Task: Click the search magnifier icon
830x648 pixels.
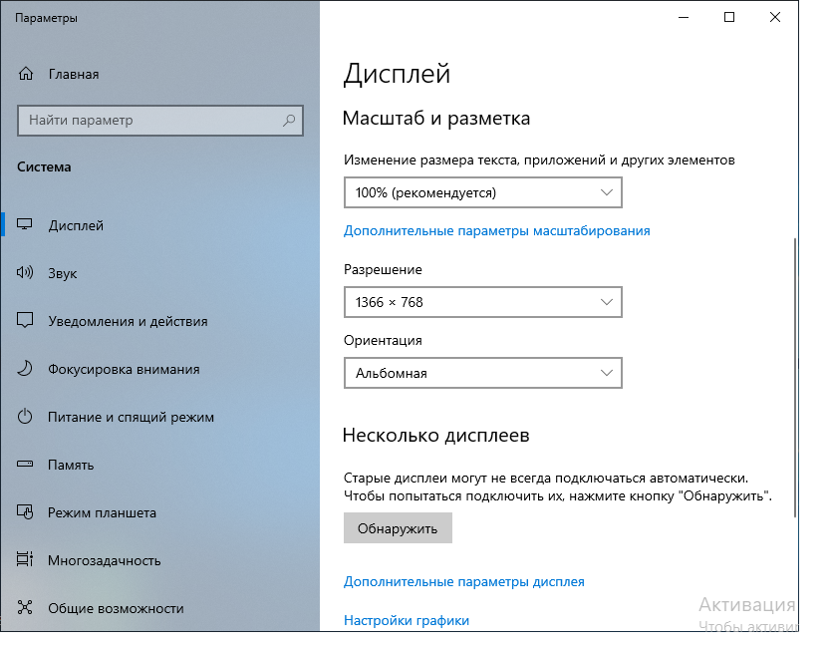Action: point(289,121)
